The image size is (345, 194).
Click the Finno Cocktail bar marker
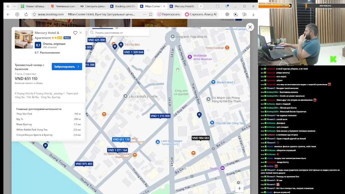(227, 48)
